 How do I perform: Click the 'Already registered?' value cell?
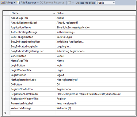(96, 23)
